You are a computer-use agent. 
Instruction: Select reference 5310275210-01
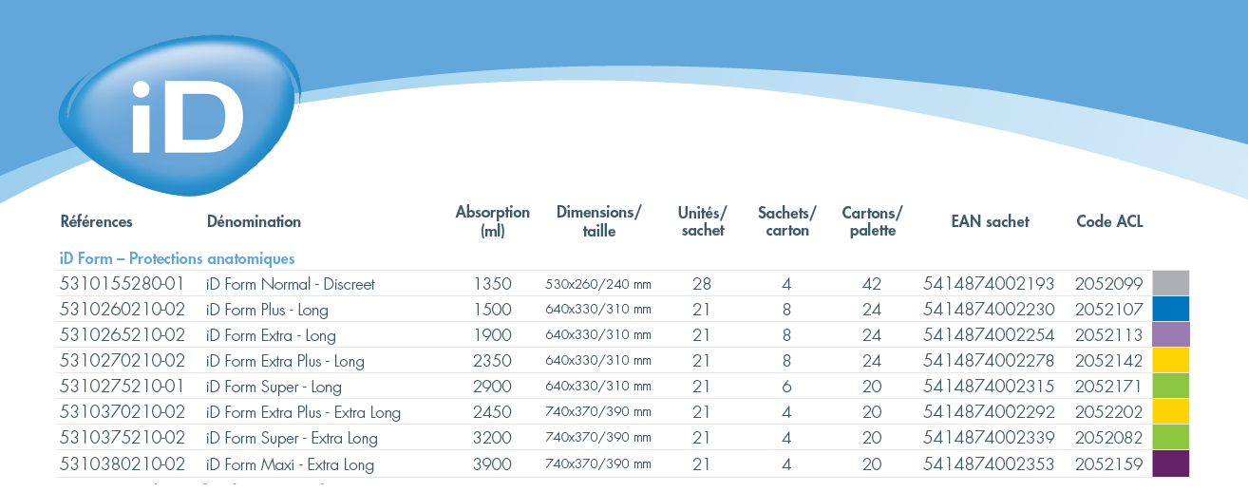coord(121,387)
